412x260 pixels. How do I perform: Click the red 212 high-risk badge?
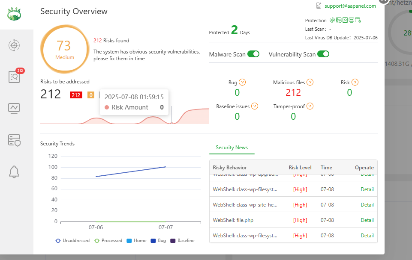pos(76,95)
